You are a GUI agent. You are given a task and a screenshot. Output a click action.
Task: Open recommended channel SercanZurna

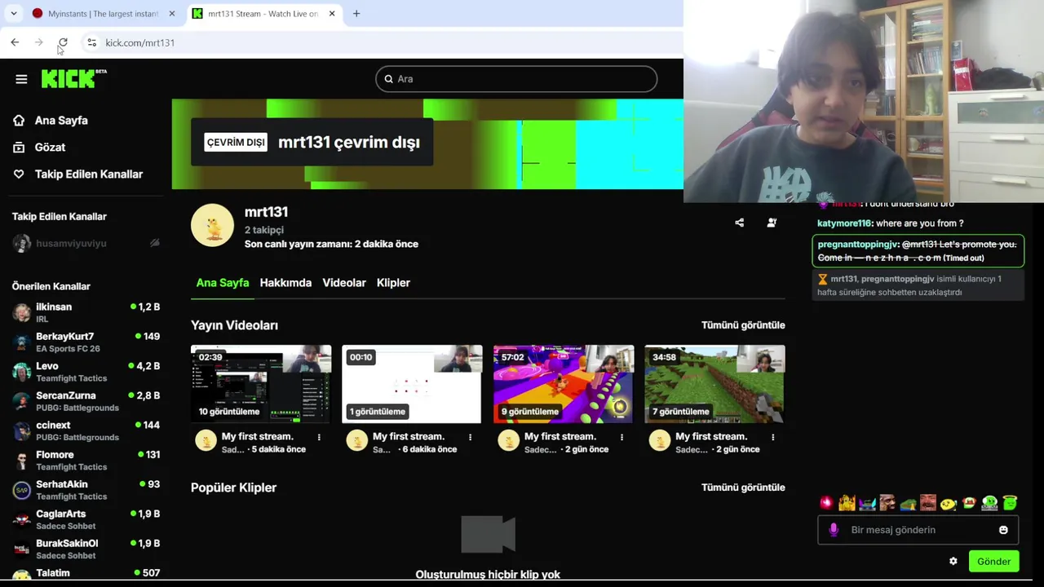point(86,401)
